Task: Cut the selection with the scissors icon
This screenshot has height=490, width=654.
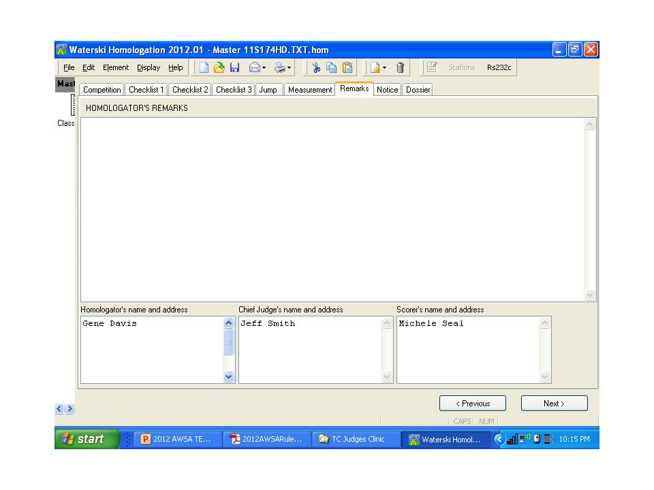Action: pyautogui.click(x=316, y=67)
